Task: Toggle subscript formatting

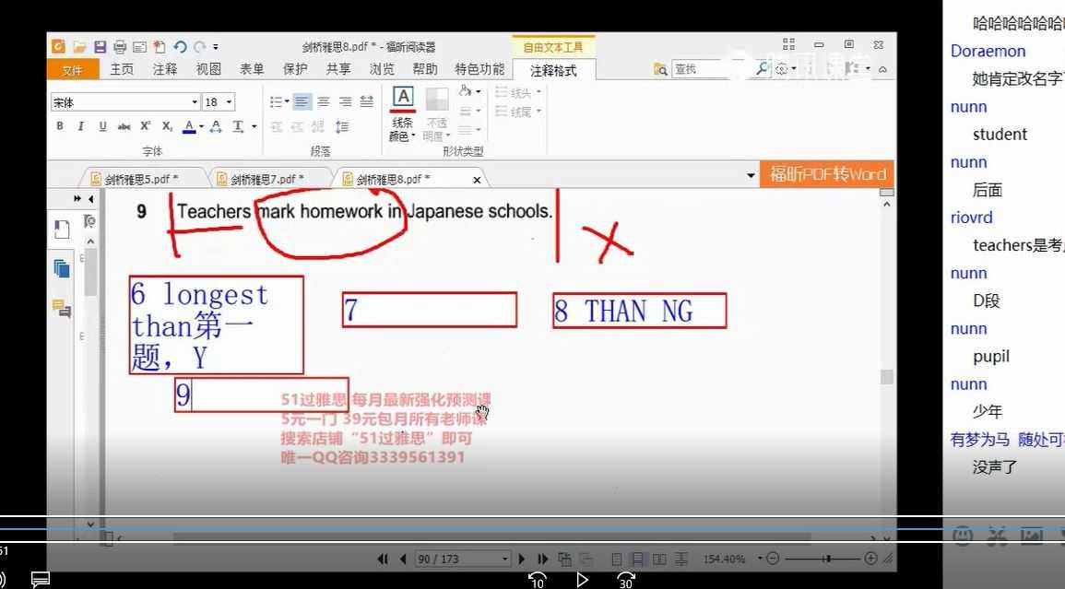Action: point(167,126)
